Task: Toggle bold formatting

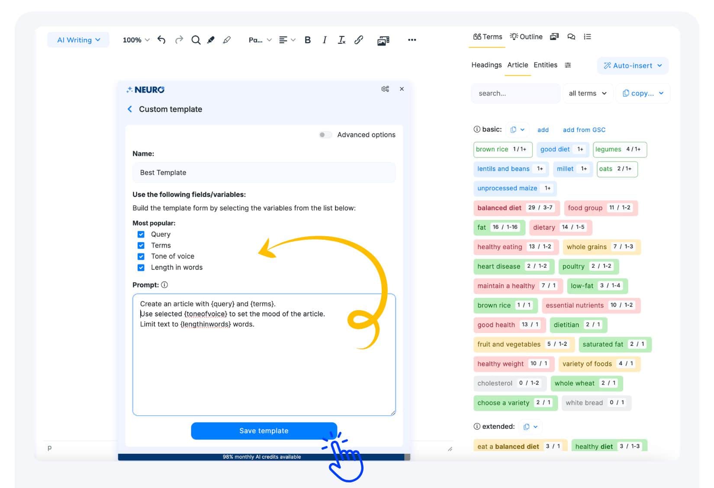Action: pyautogui.click(x=308, y=40)
